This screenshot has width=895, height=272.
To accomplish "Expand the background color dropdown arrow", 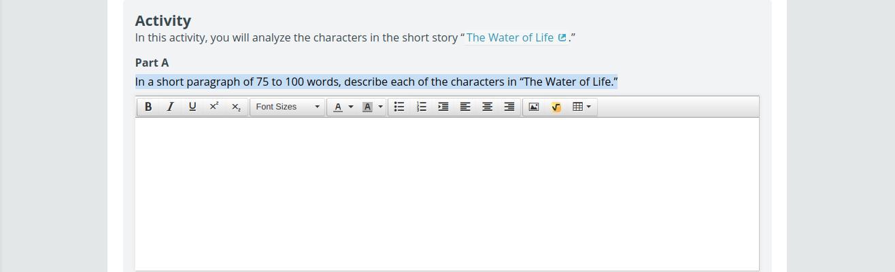I will pos(380,107).
